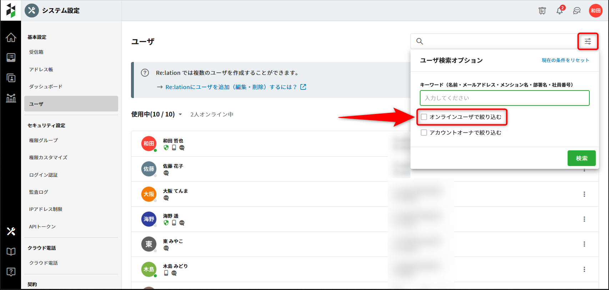Click the green 検索 button
Viewport: 609px width, 290px height.
pos(581,158)
